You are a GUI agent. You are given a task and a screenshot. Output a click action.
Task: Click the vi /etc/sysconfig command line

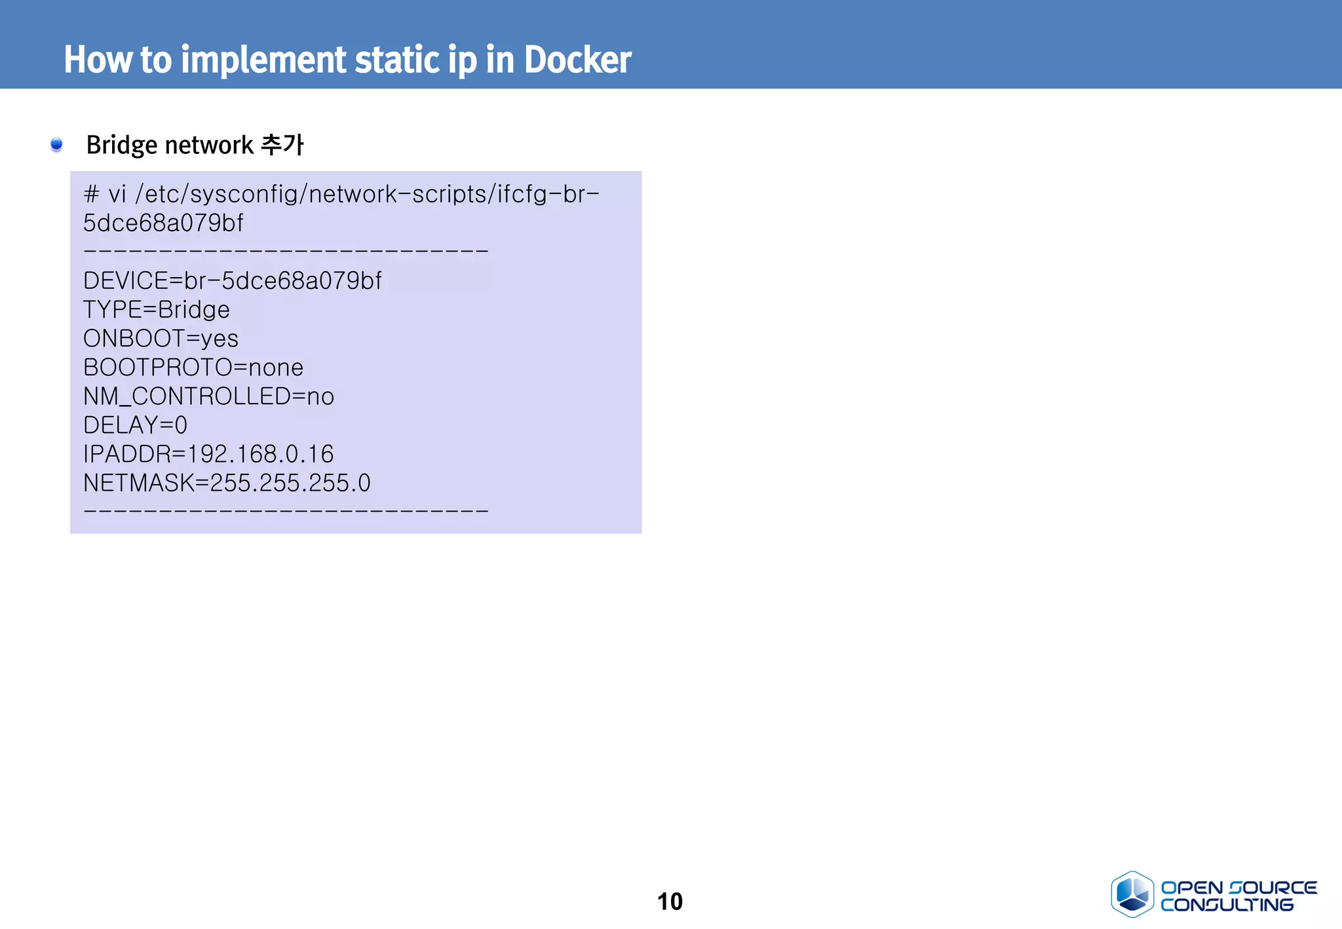[341, 194]
